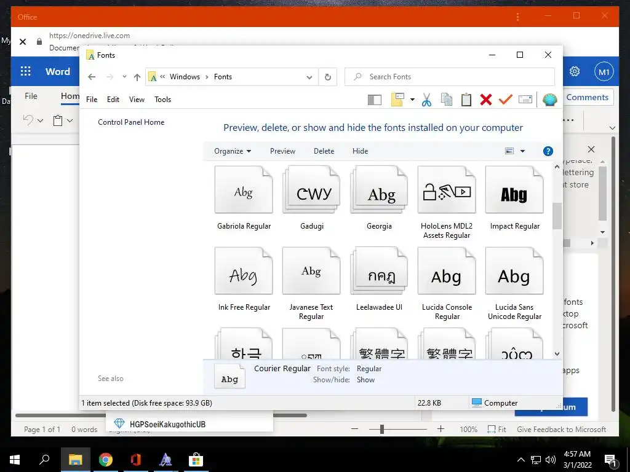The height and width of the screenshot is (472, 630).
Task: Open the view options dropdown arrow
Action: (523, 151)
